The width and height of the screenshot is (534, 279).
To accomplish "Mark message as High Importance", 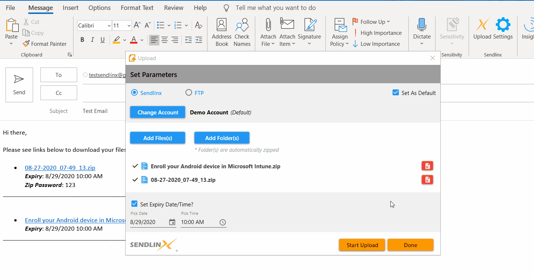I will [377, 33].
